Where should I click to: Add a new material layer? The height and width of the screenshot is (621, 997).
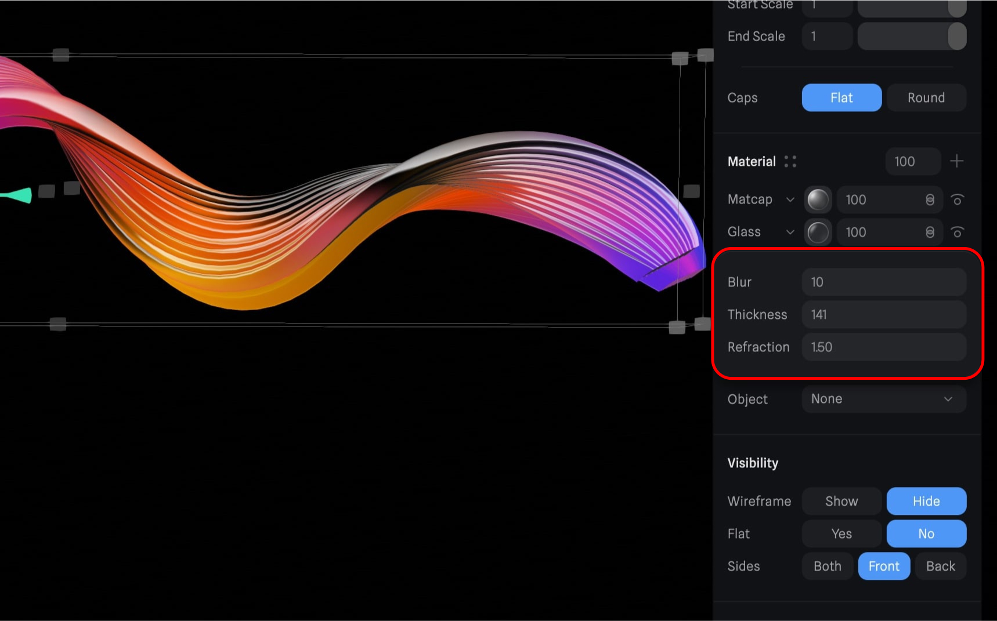click(956, 161)
